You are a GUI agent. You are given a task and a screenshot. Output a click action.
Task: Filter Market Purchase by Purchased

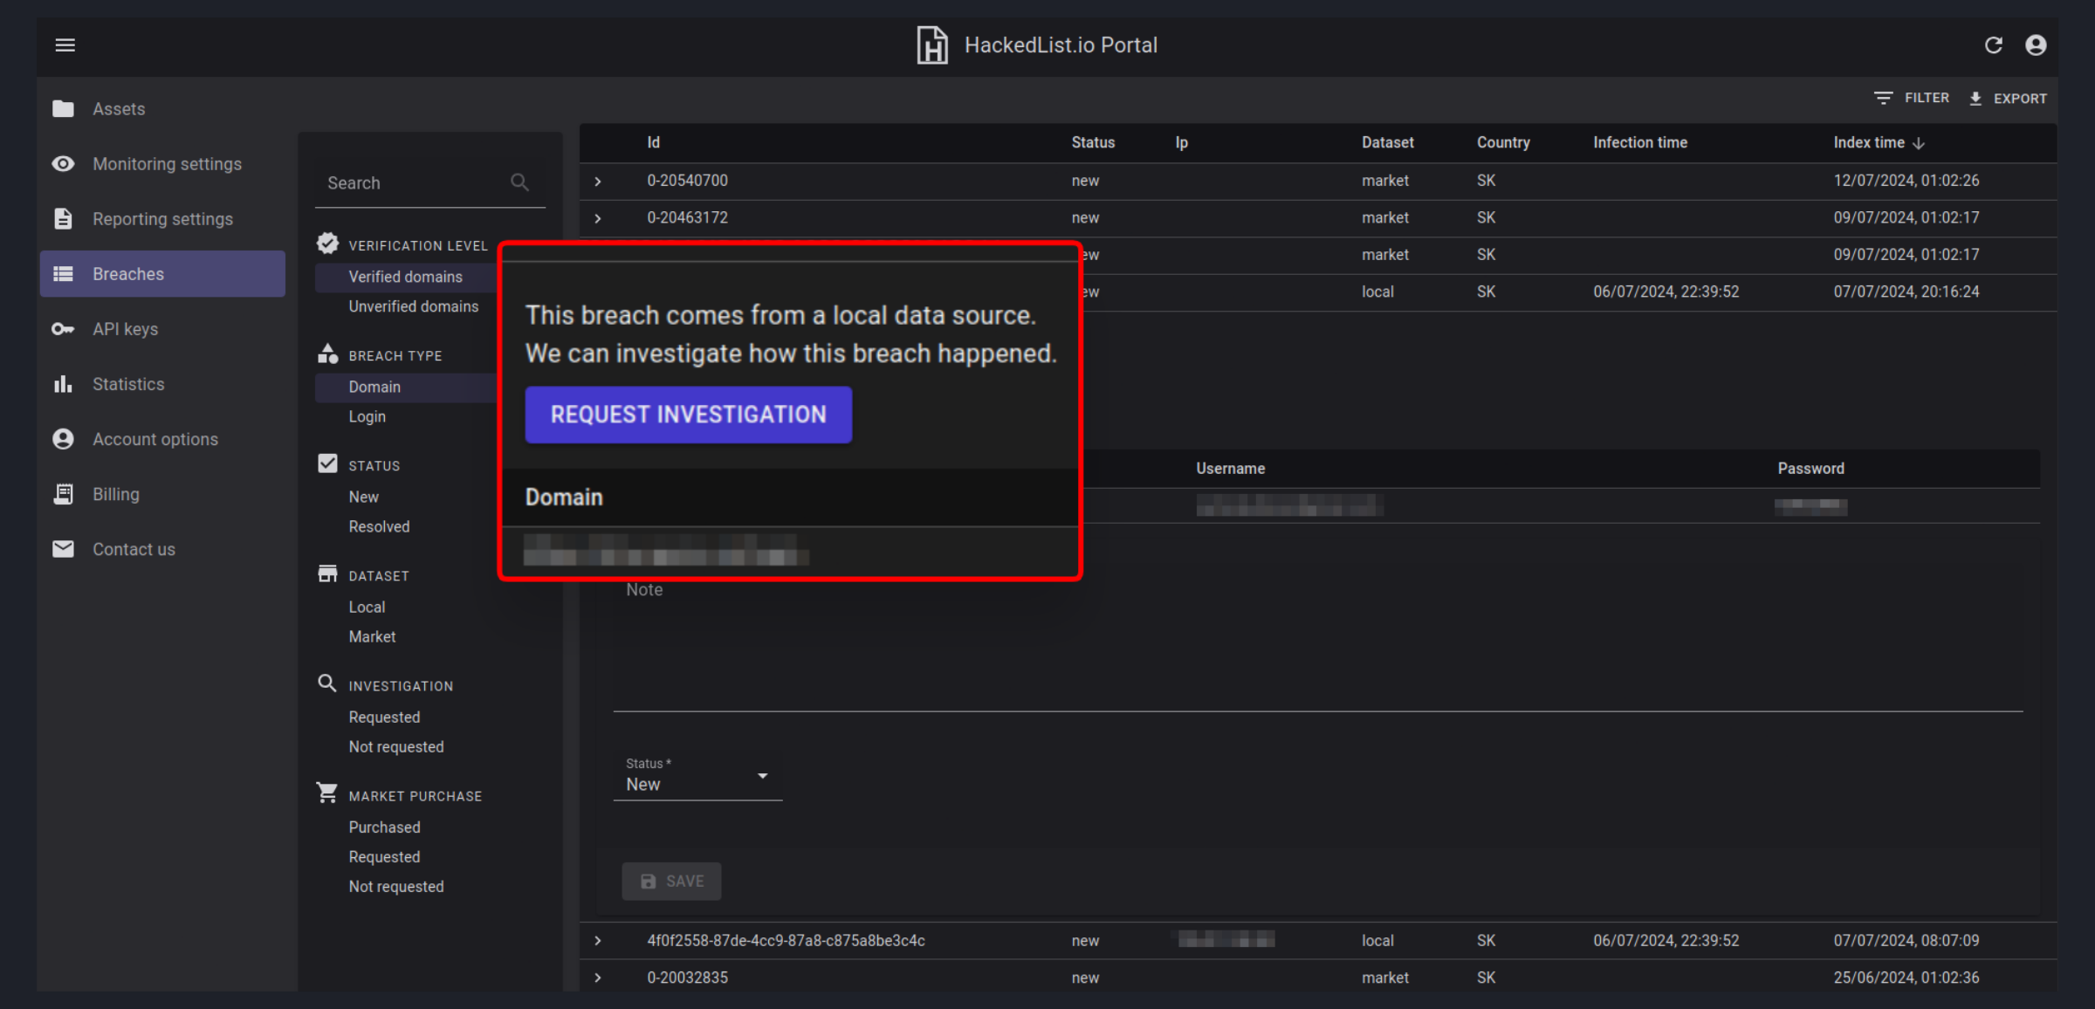[x=384, y=827]
